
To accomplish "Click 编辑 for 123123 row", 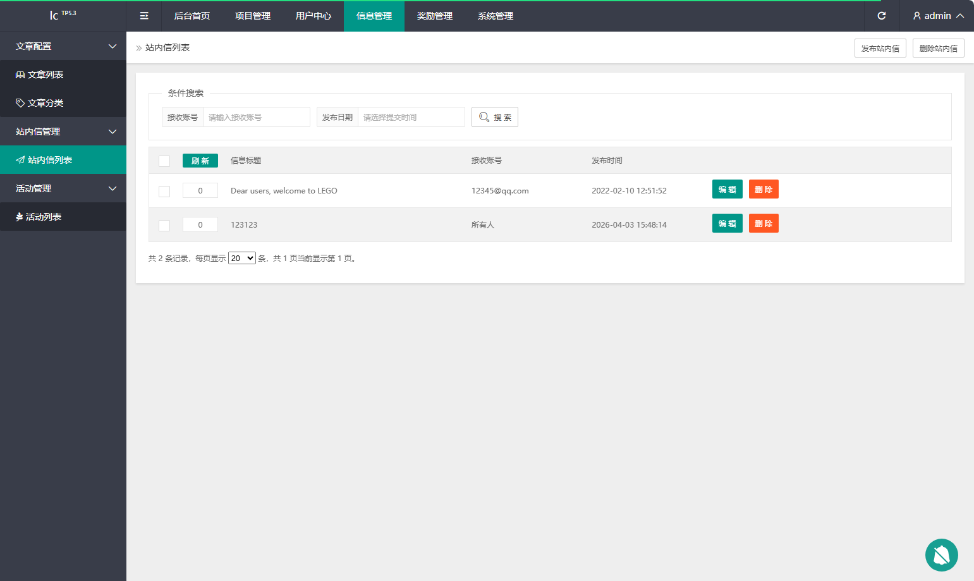I will (x=727, y=223).
